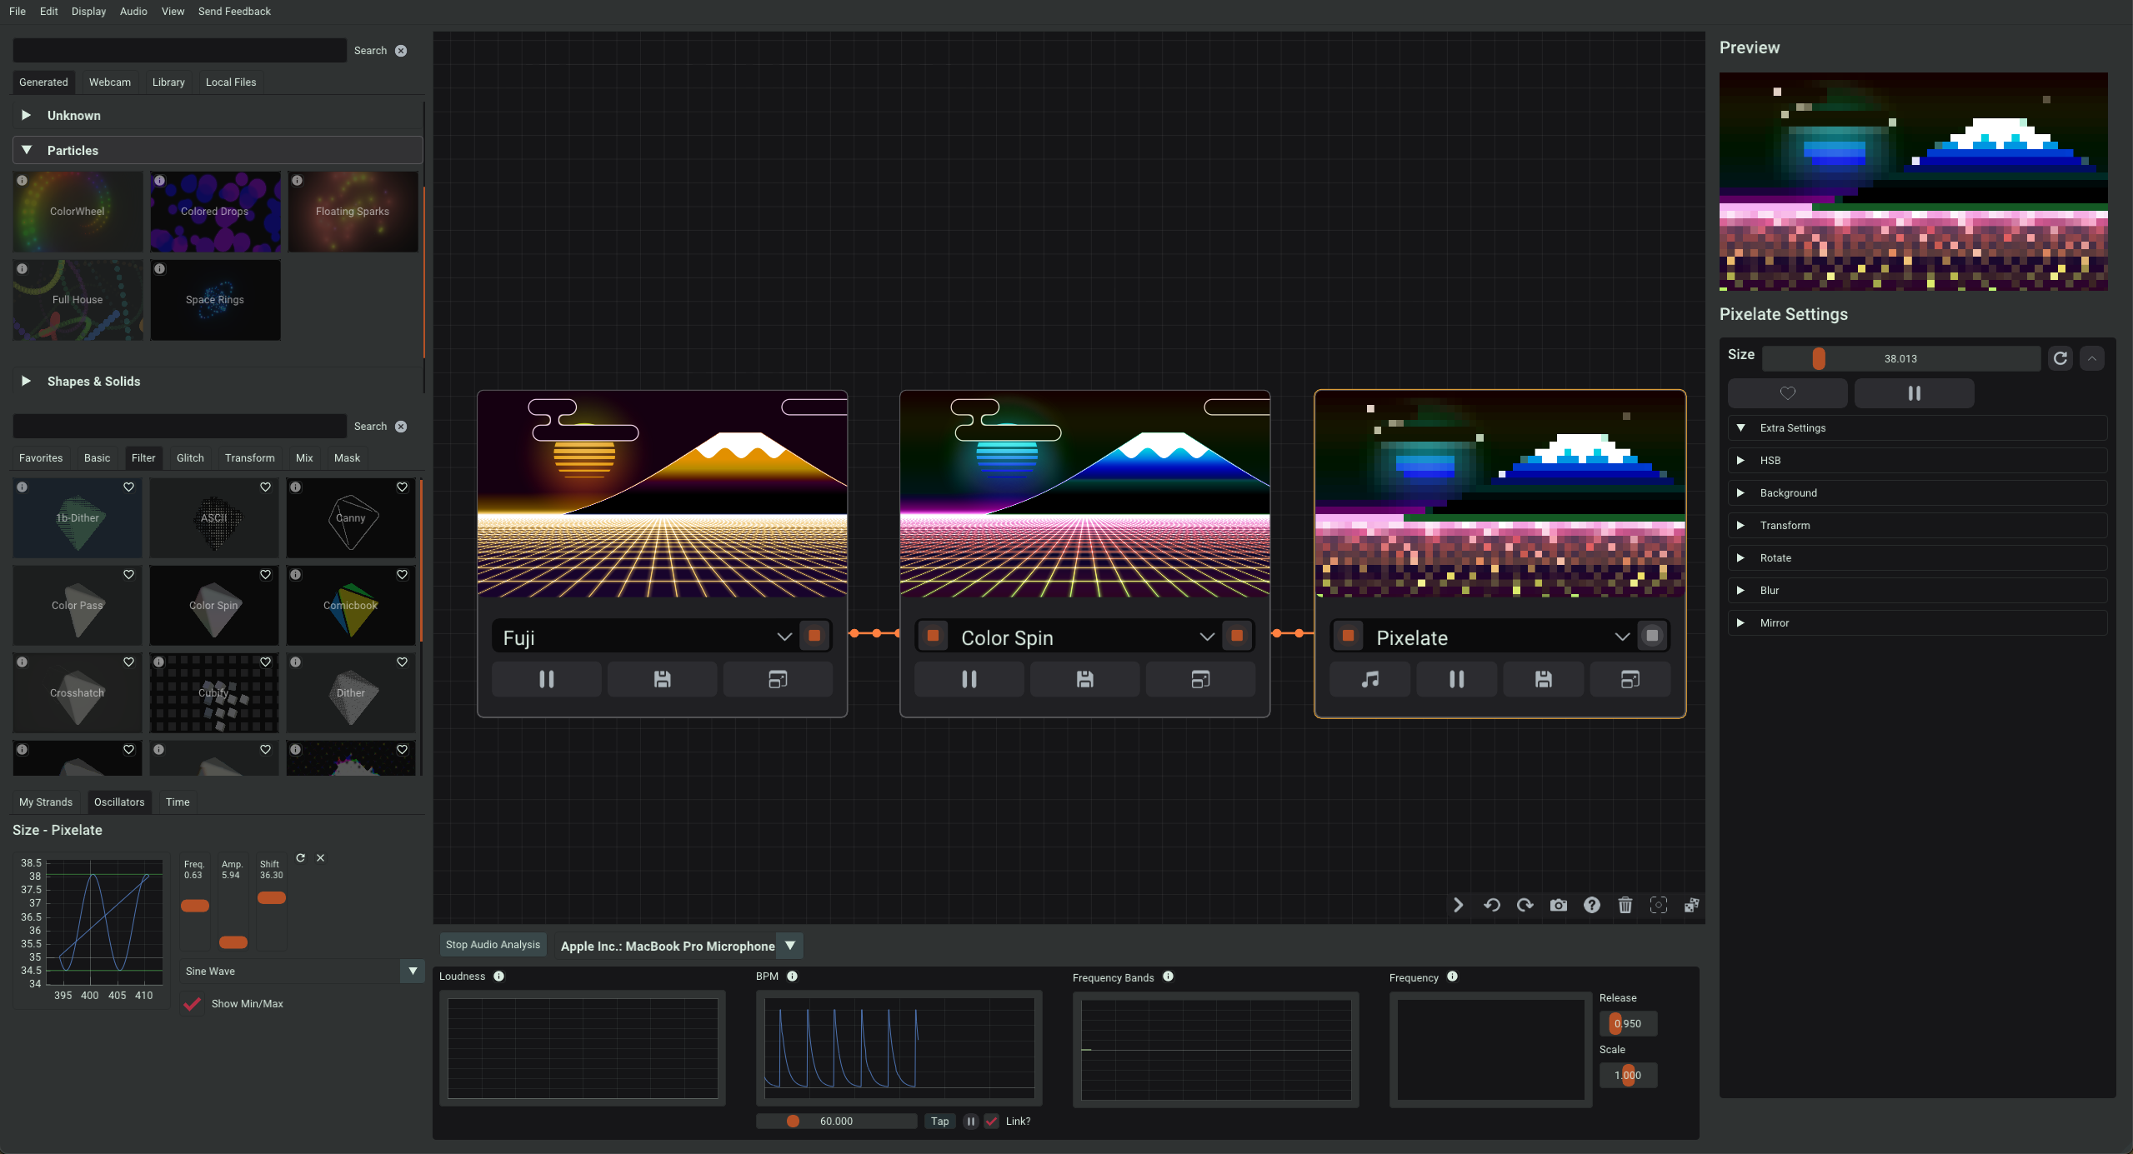Click the redo arrow in canvas toolbar
This screenshot has width=2133, height=1154.
point(1525,905)
